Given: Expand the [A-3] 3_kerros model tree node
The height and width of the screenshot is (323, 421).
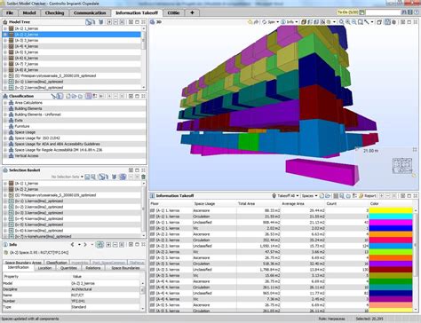Looking at the screenshot, I should click(x=5, y=41).
